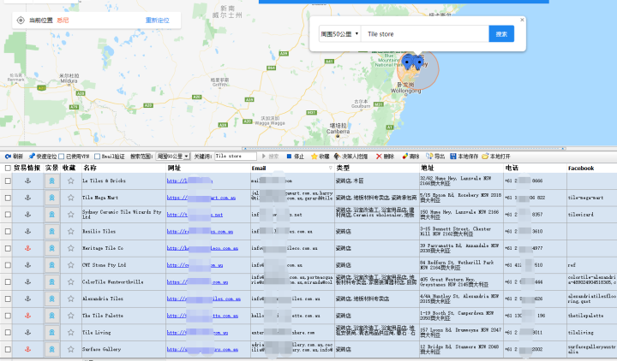Click the 刷新 refresh toolbar icon
The image size is (617, 361).
click(x=8, y=157)
